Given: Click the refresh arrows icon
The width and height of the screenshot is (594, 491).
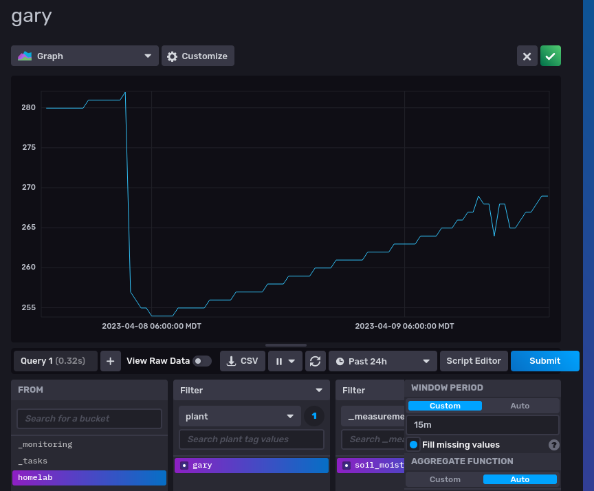Looking at the screenshot, I should (x=315, y=361).
